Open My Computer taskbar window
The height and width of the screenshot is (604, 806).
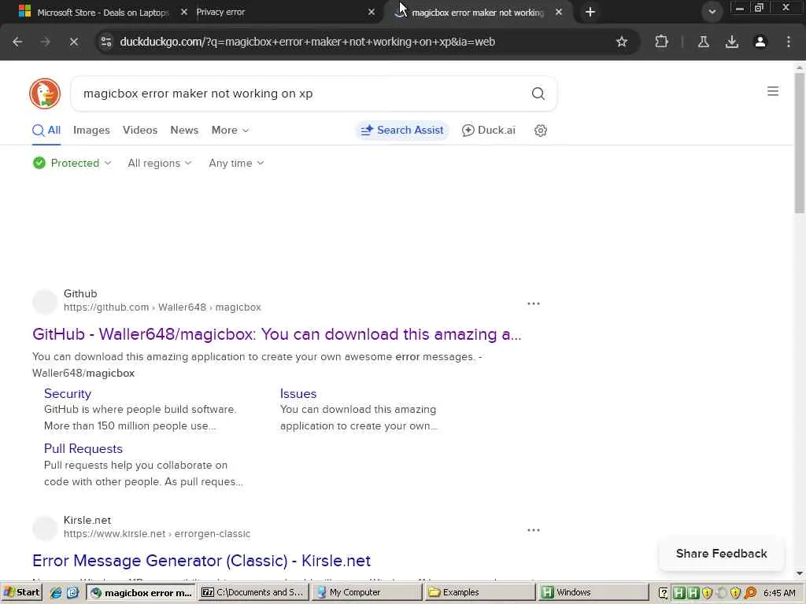[x=367, y=592]
